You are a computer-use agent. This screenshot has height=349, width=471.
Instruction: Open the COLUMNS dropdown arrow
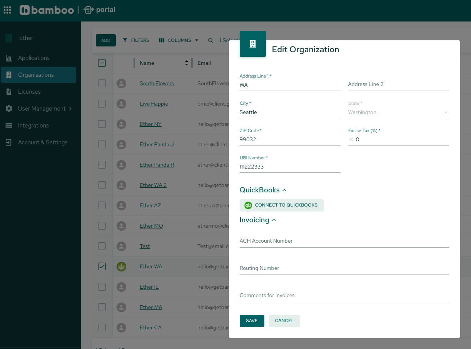pos(197,40)
